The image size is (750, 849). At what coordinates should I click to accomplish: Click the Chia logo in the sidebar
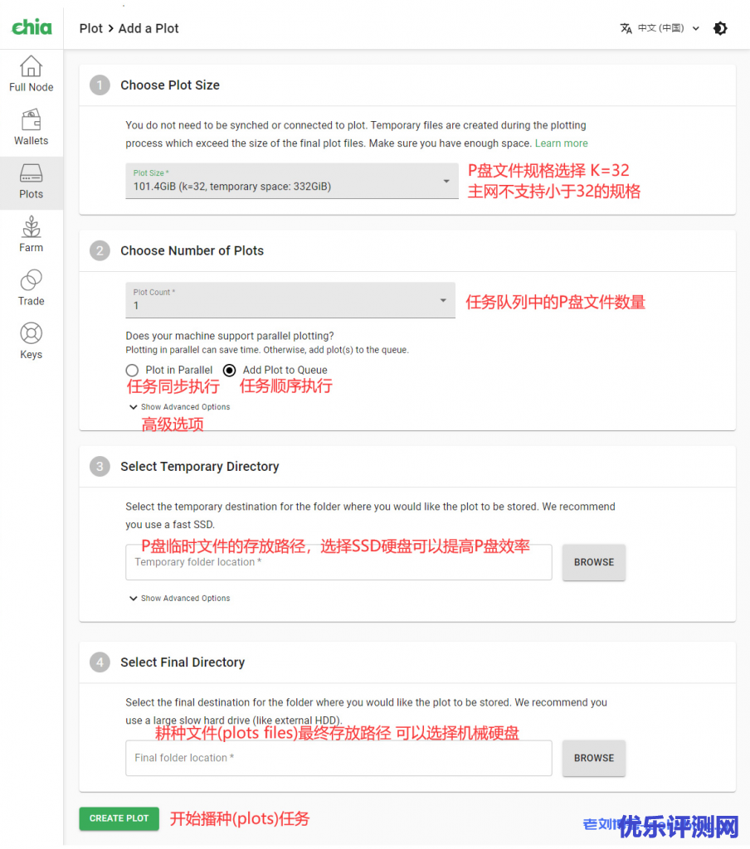pos(32,27)
